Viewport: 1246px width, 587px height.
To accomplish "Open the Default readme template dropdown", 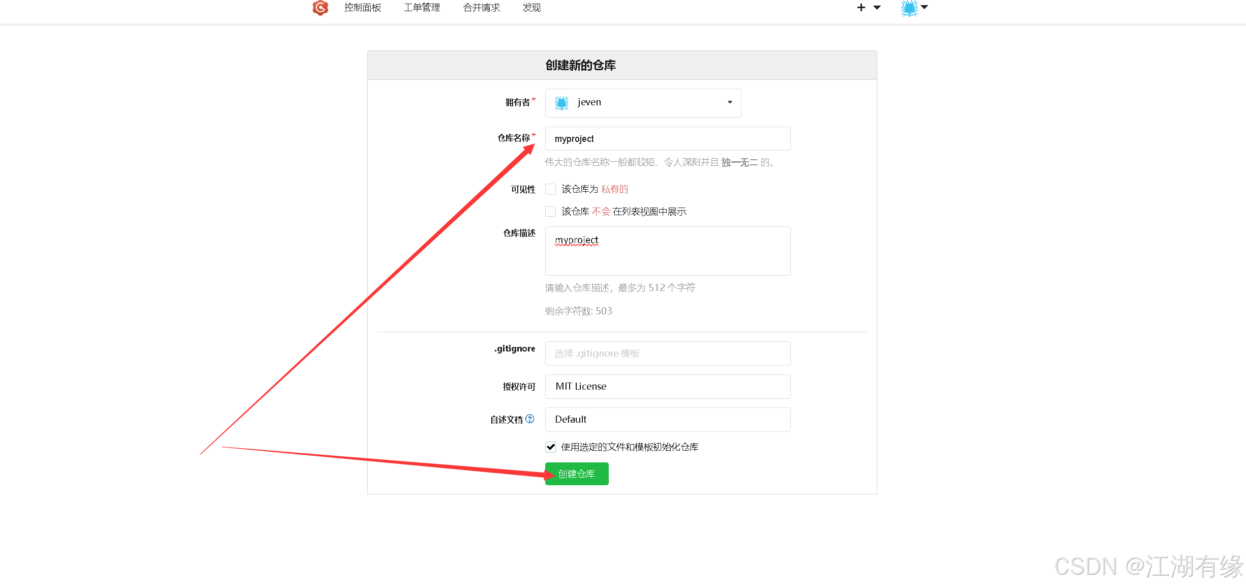I will [x=667, y=419].
